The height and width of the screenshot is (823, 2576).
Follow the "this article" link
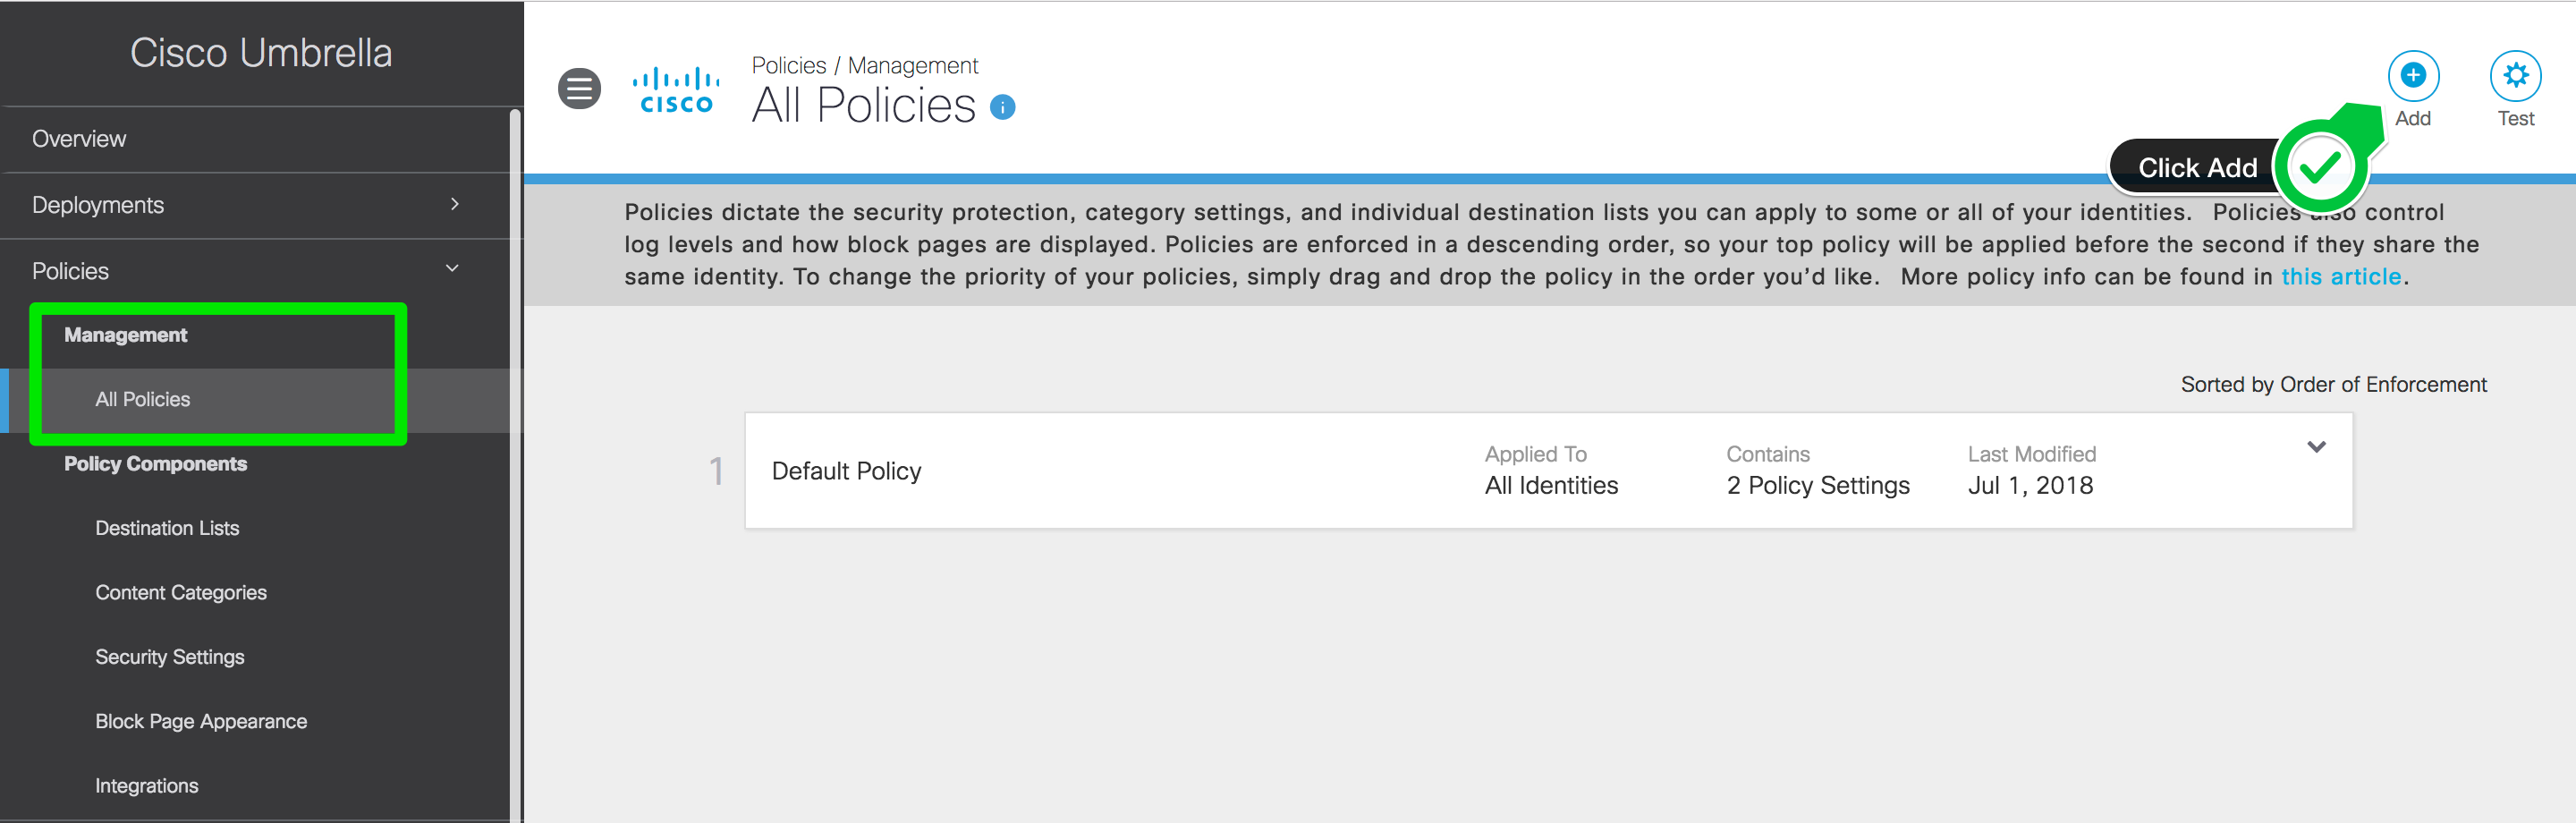pos(2340,277)
